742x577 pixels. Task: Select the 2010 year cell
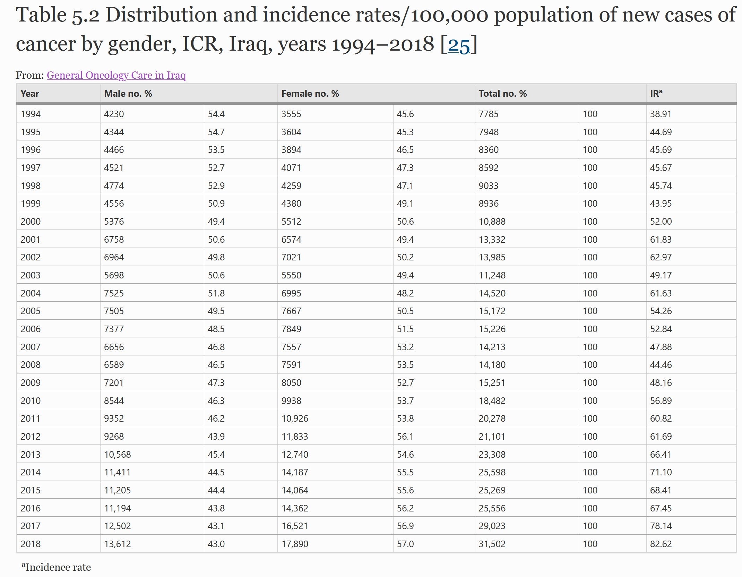pos(31,401)
